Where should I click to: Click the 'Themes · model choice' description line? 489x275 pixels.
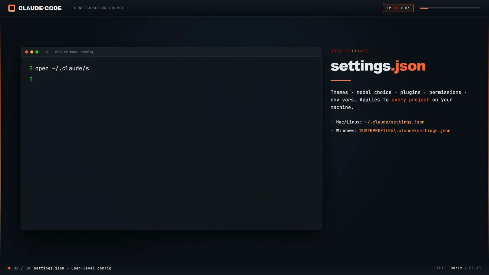point(399,92)
